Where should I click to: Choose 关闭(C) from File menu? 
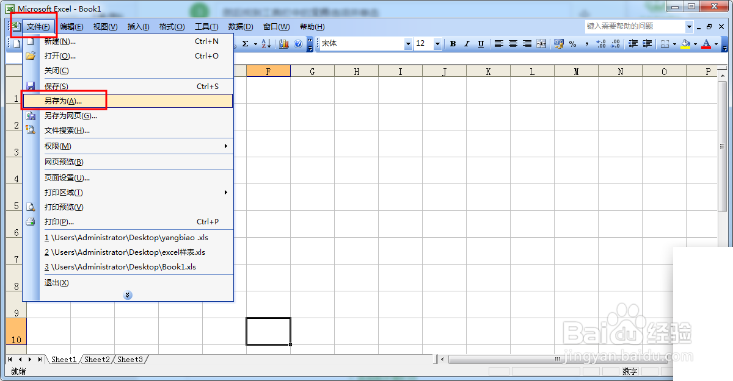coord(128,71)
